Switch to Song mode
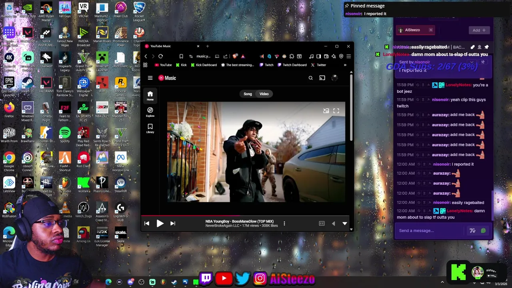Screen dimensions: 512x288 (x=248, y=94)
